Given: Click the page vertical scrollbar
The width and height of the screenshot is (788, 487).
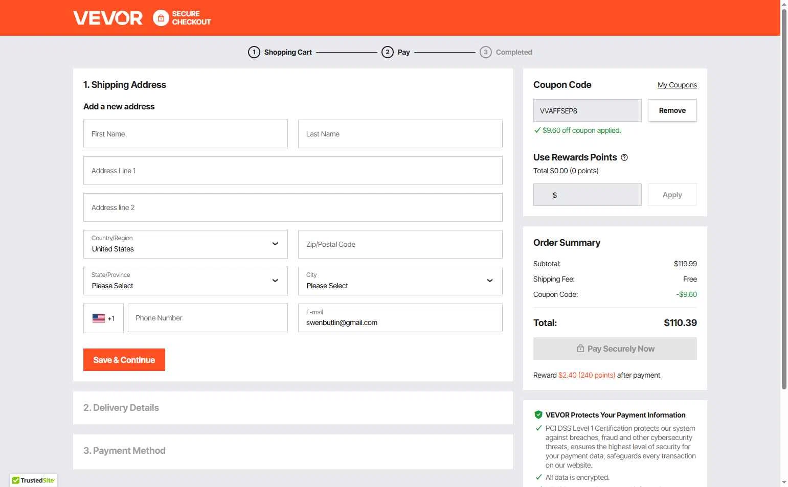Looking at the screenshot, I should point(784,199).
